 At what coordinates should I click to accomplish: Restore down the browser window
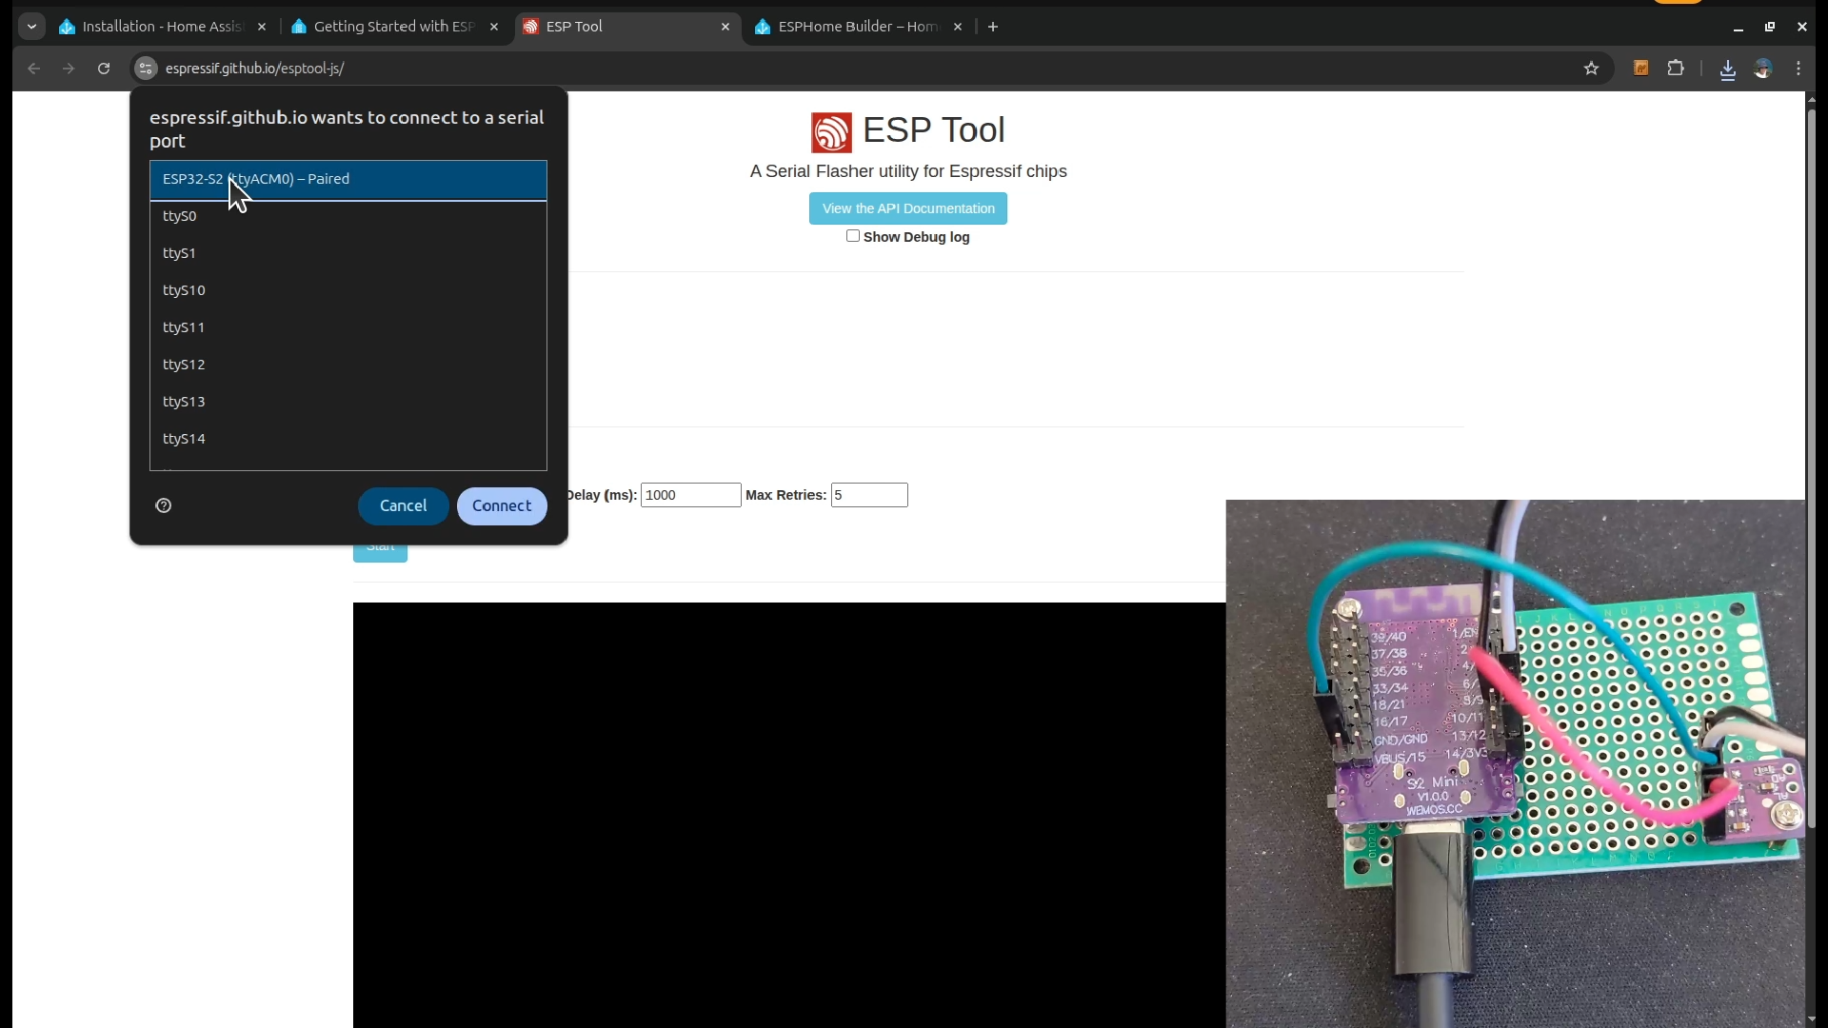click(x=1770, y=27)
